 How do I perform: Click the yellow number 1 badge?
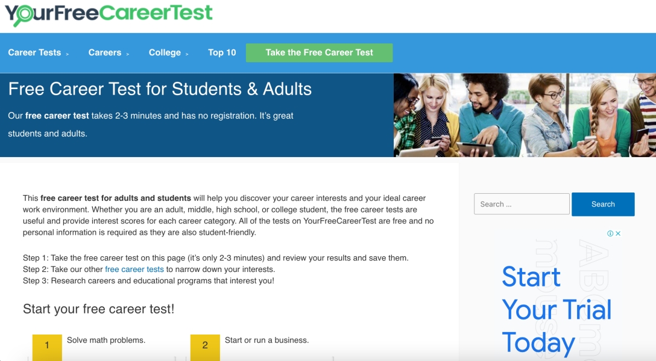[x=47, y=346]
